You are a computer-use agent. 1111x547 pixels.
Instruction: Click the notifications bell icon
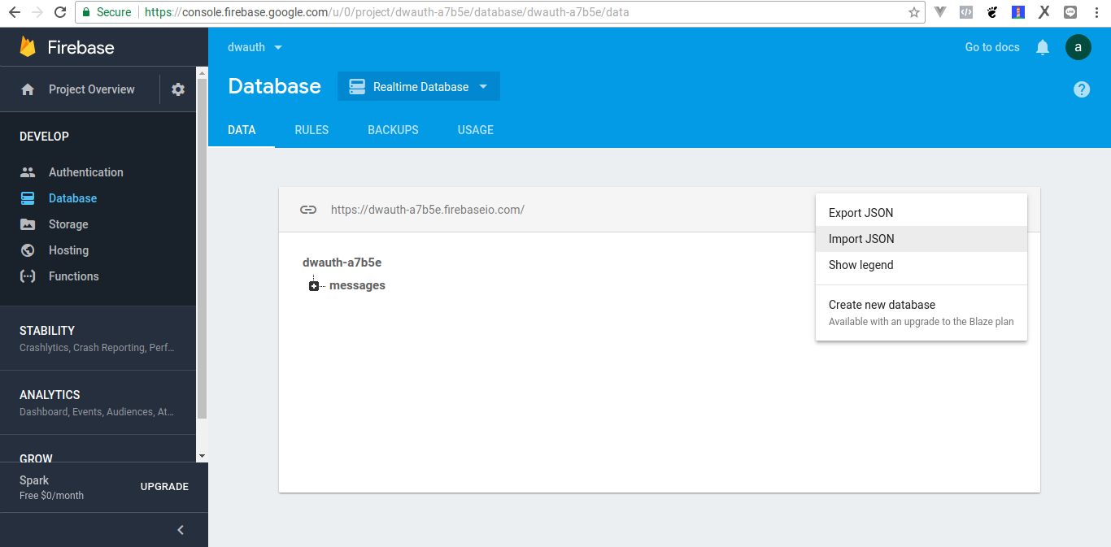(1043, 47)
